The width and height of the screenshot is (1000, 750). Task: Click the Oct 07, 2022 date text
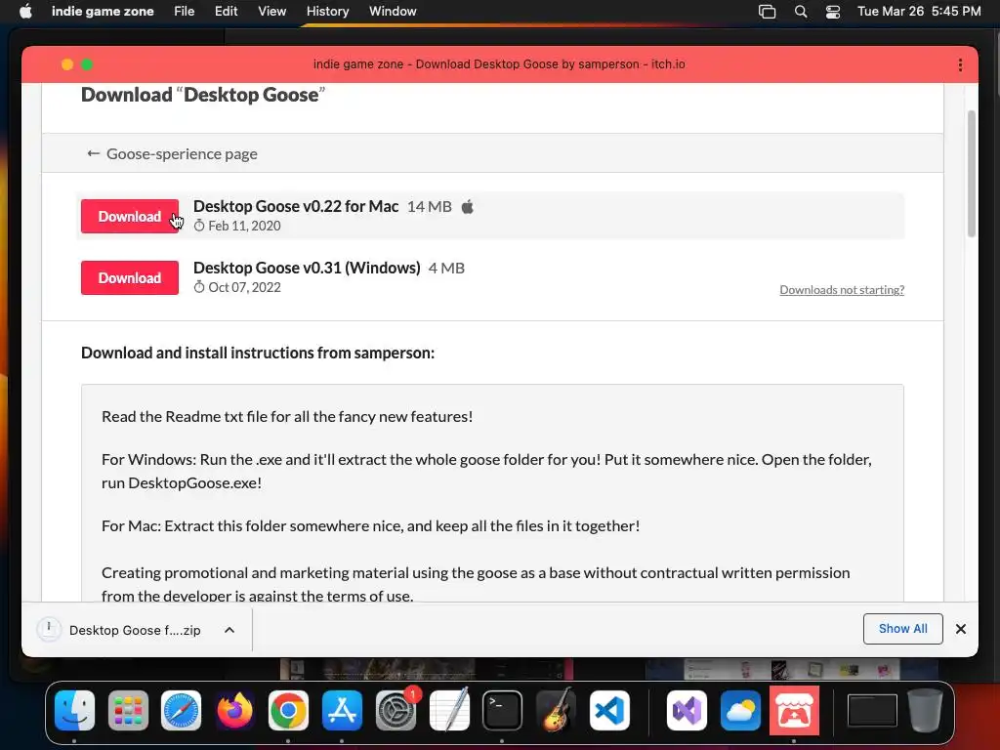click(244, 287)
